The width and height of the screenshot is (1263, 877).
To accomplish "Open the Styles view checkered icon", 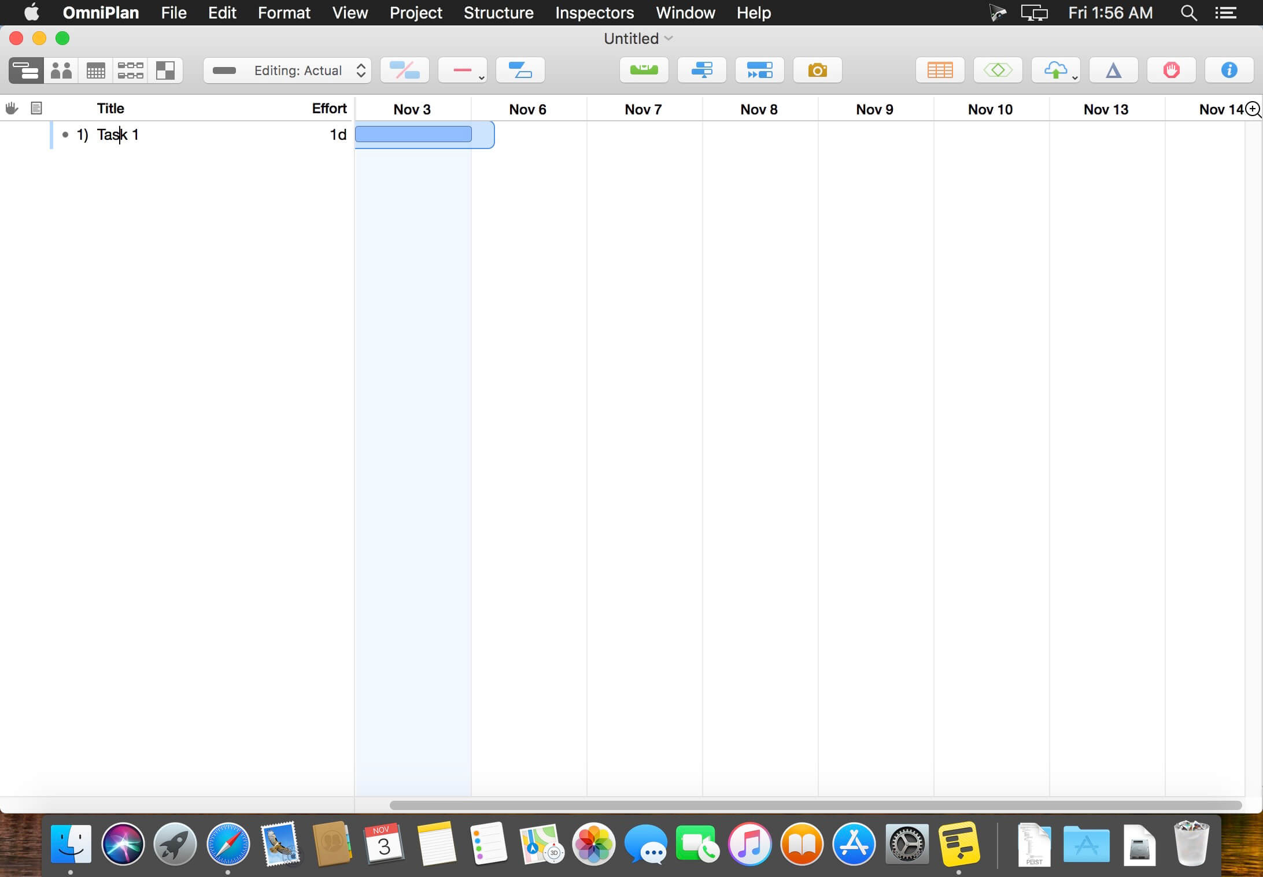I will pos(165,70).
